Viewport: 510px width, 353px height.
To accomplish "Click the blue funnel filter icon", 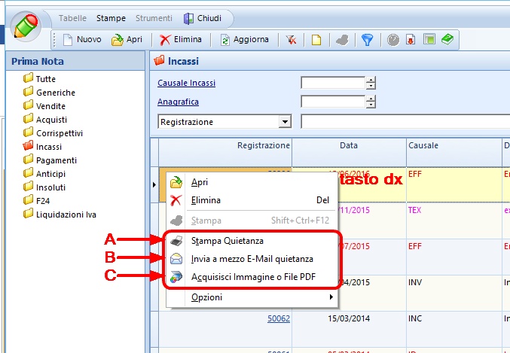I will click(367, 40).
